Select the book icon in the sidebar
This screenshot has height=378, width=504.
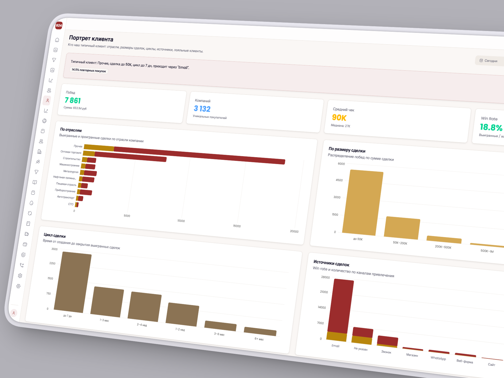pyautogui.click(x=35, y=182)
